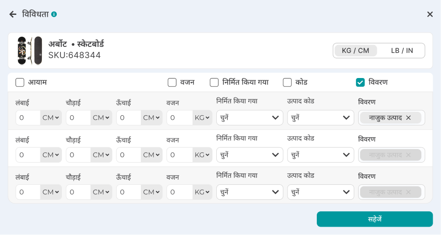Tick the वजन checkbox

pyautogui.click(x=172, y=82)
